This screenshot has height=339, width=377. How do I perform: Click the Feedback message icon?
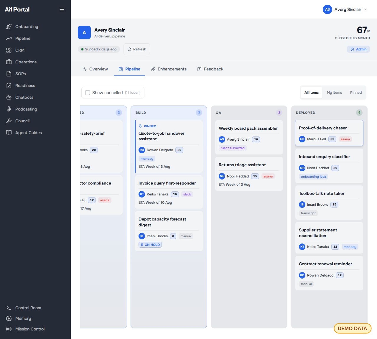point(200,69)
